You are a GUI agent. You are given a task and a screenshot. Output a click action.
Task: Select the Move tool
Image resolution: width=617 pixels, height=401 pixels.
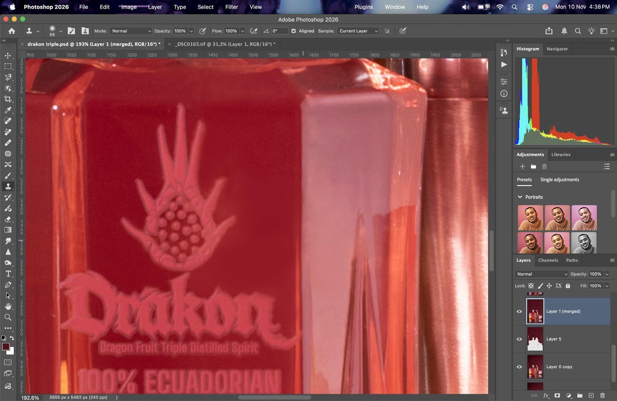pyautogui.click(x=8, y=56)
